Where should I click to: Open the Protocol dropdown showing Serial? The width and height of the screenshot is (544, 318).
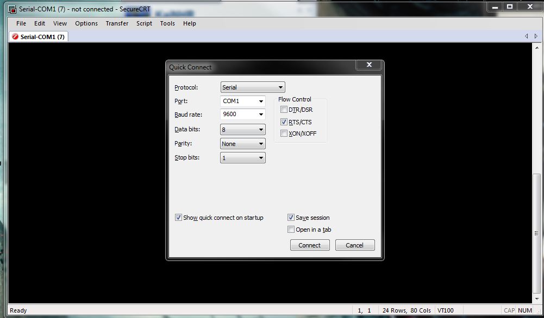253,87
